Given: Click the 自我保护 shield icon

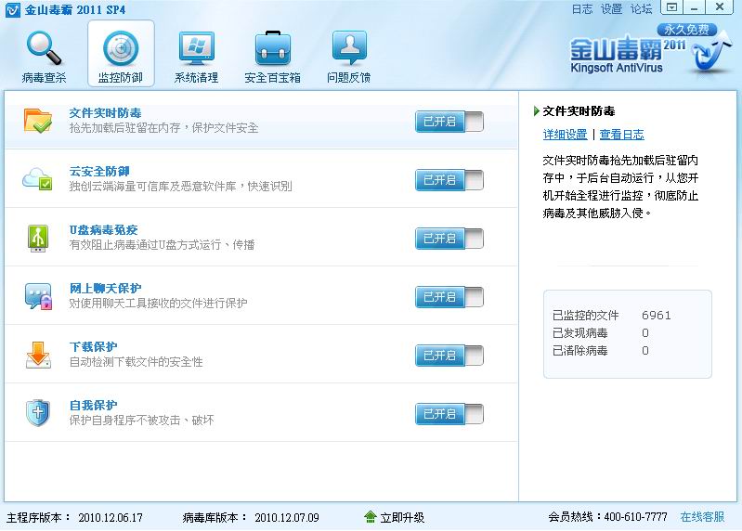Looking at the screenshot, I should pos(38,413).
